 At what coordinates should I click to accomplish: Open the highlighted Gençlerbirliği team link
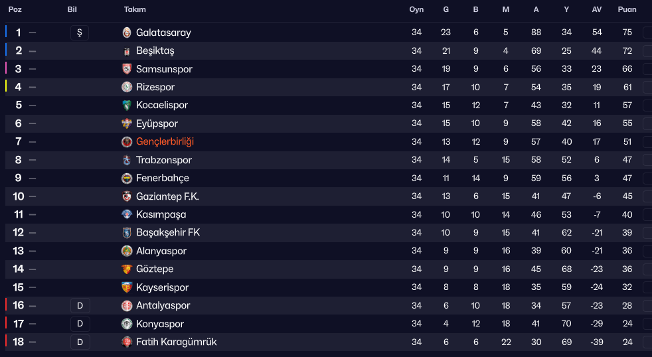(x=165, y=142)
